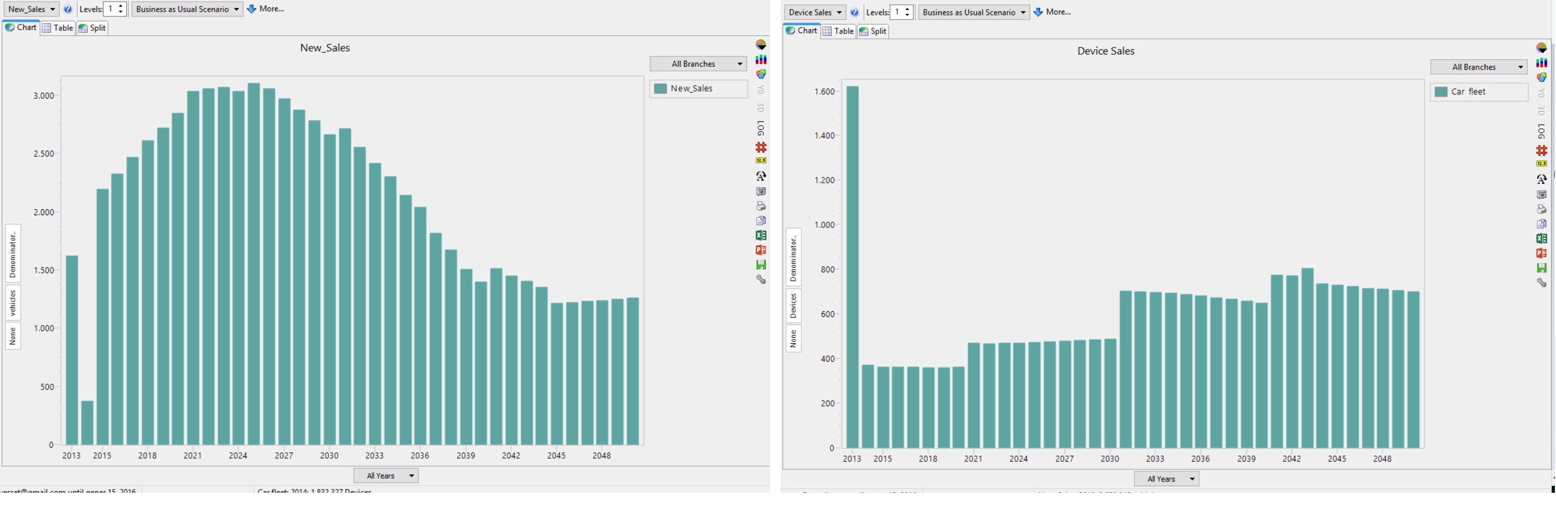Click the Car fleet legend color swatch
The height and width of the screenshot is (505, 1556).
1440,92
